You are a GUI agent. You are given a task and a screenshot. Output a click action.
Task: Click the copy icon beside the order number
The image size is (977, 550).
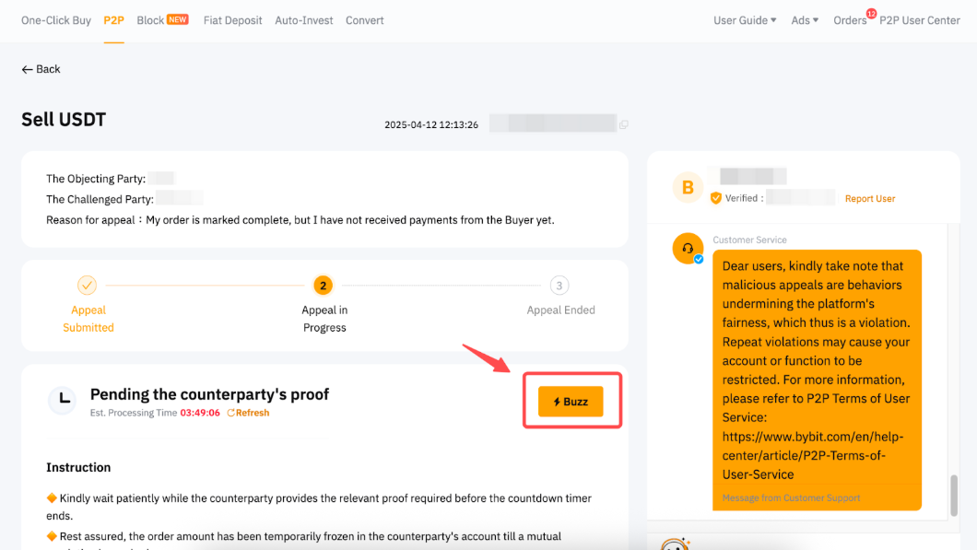click(624, 124)
